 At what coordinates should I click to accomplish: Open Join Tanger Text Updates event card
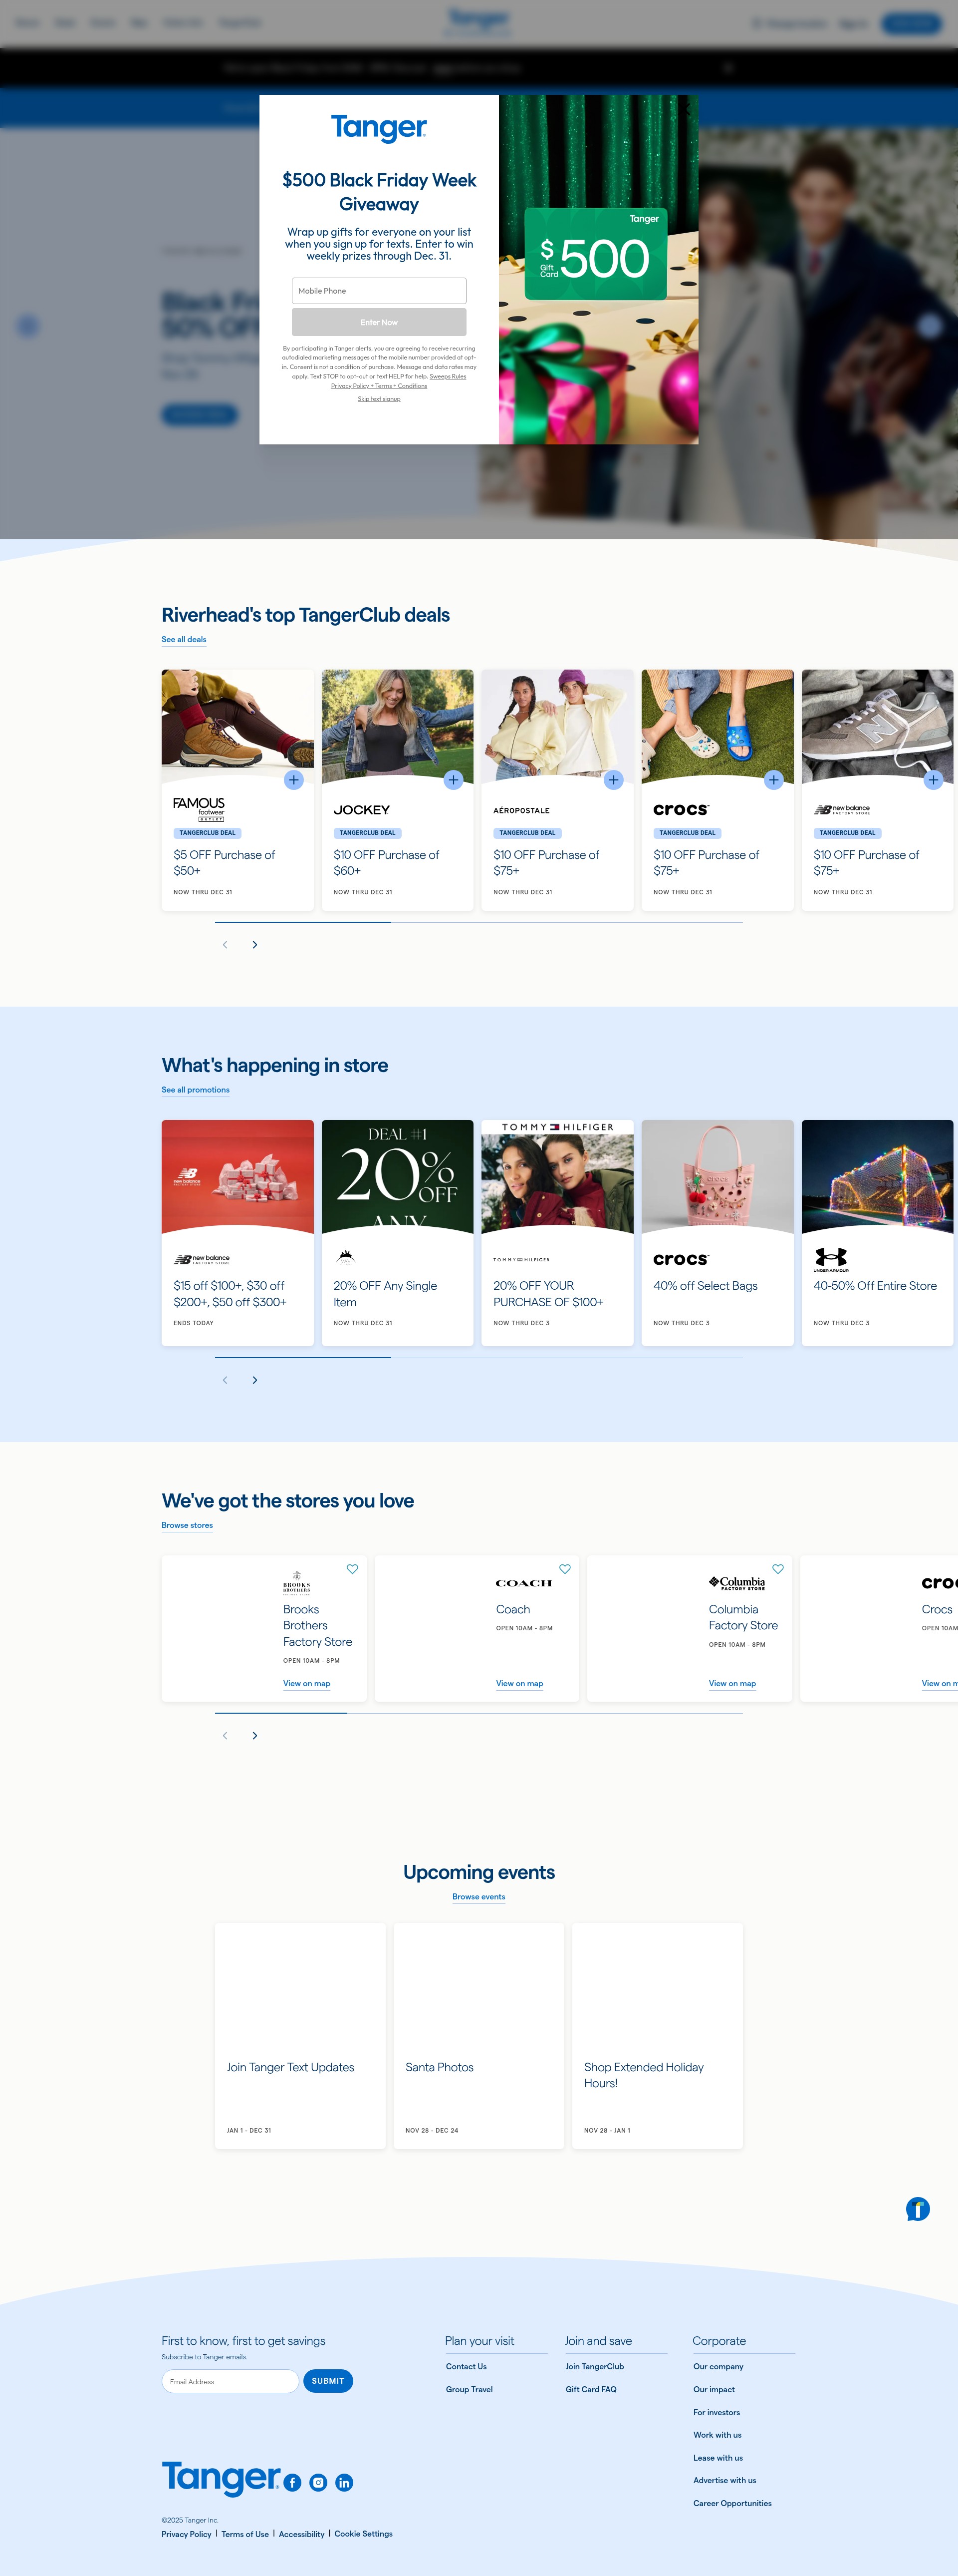(x=300, y=2036)
